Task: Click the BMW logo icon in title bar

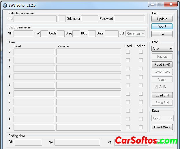Action: pos(5,5)
